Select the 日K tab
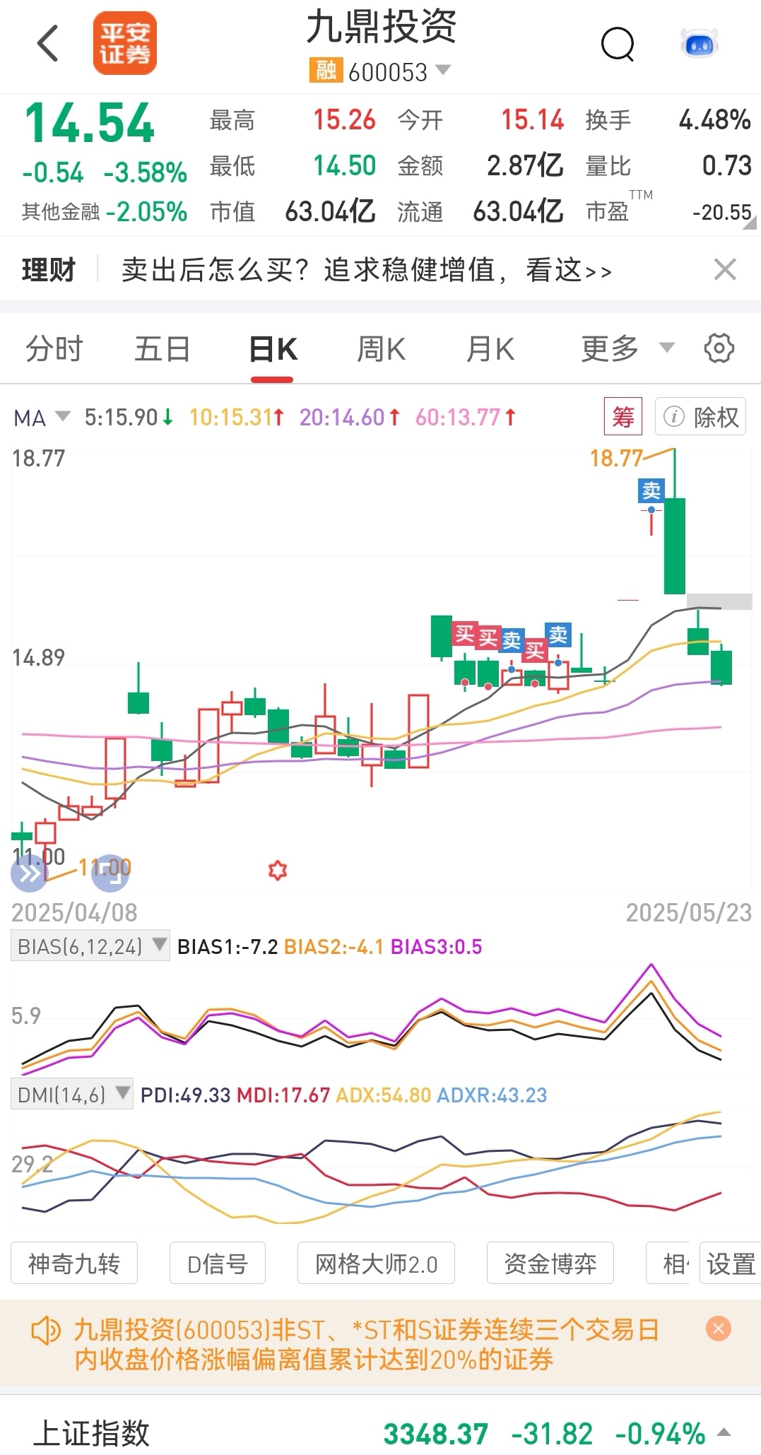Screen dimensions: 761x1455 point(273,349)
